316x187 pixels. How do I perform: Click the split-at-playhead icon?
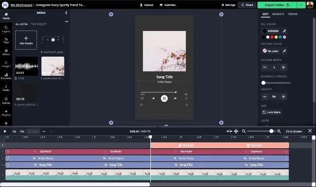click(236, 131)
